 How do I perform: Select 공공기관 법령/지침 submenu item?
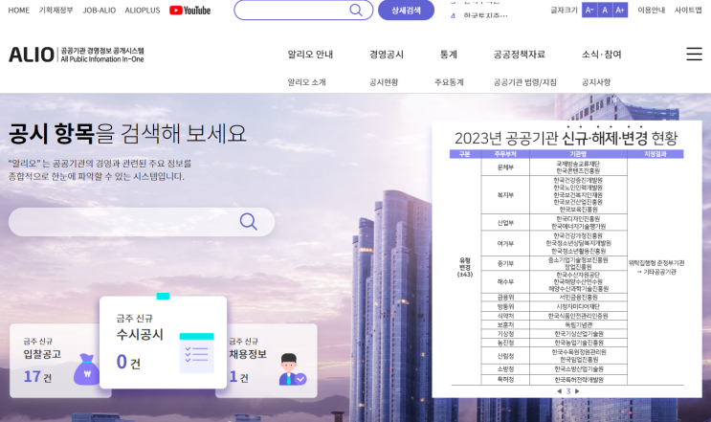click(x=524, y=82)
